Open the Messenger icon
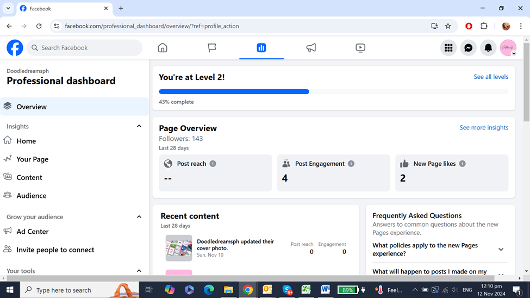 click(x=468, y=48)
